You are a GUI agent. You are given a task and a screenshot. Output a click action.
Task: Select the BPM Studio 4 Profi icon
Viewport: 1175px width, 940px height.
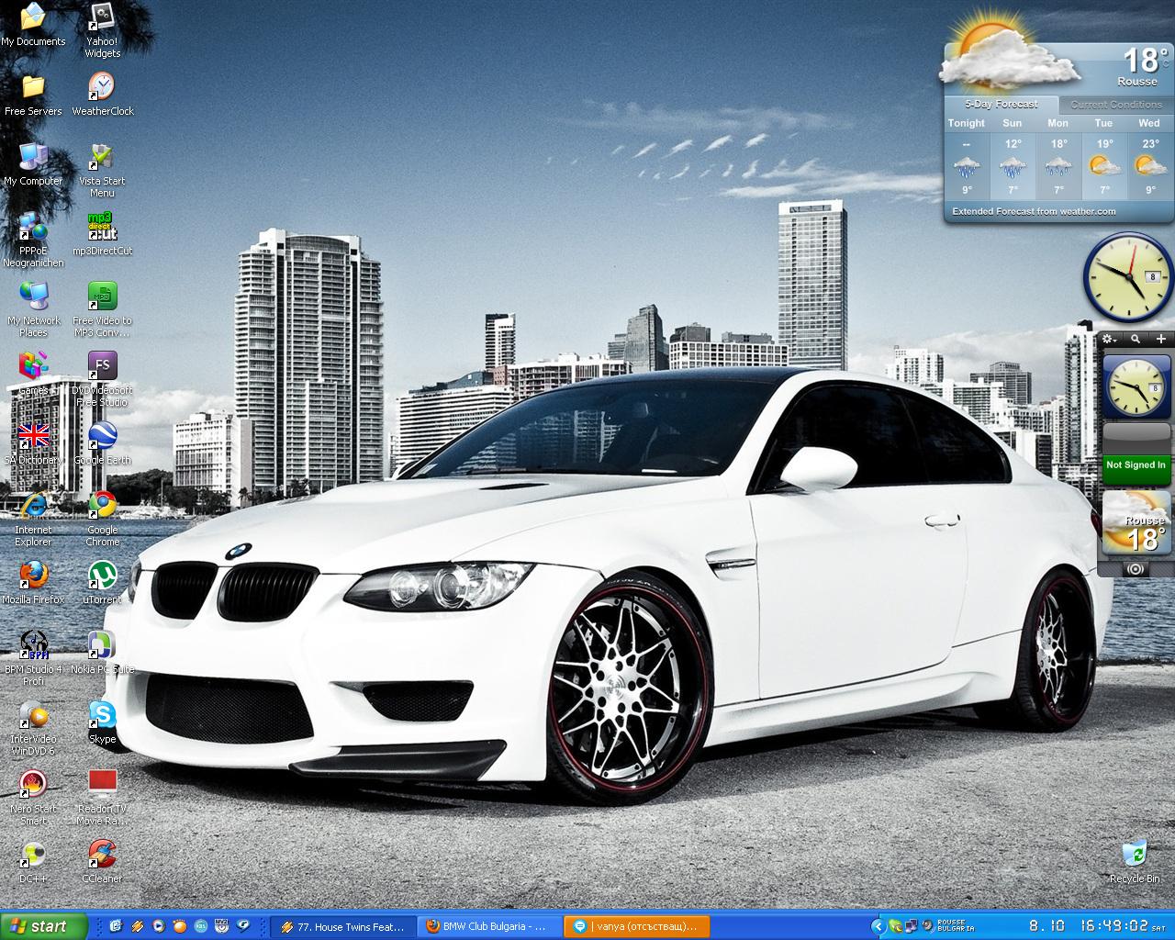click(x=33, y=659)
